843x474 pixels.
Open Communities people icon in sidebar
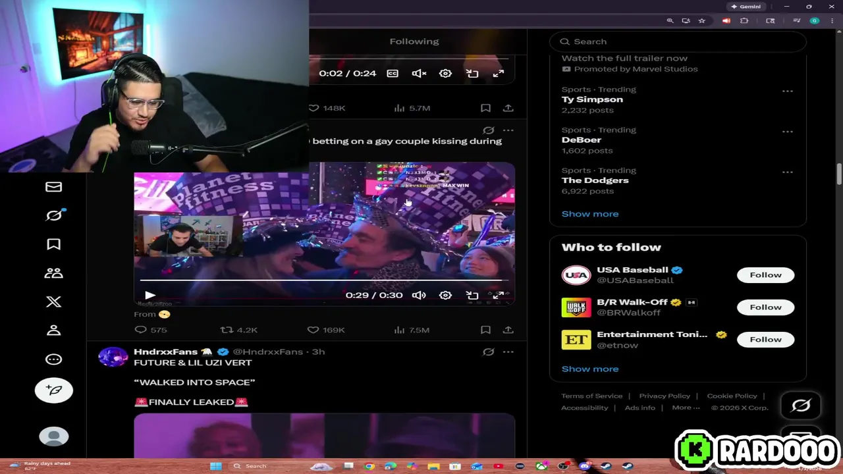(53, 273)
